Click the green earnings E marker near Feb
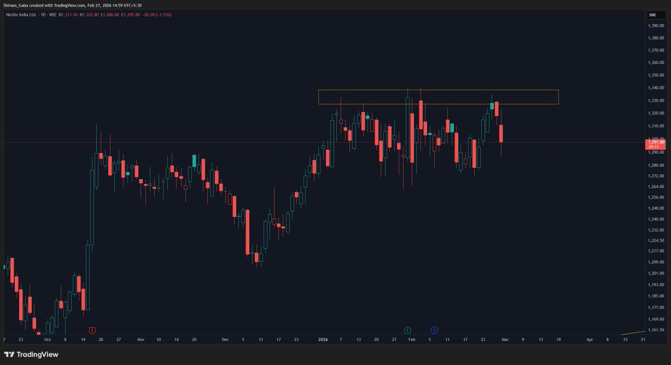The image size is (671, 365). [x=408, y=330]
